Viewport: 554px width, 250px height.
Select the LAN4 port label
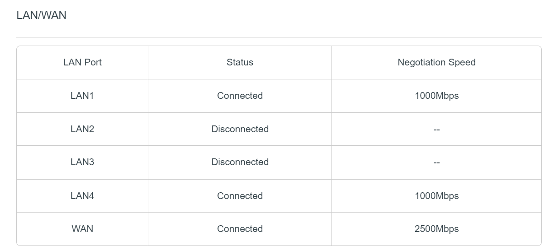pos(82,196)
